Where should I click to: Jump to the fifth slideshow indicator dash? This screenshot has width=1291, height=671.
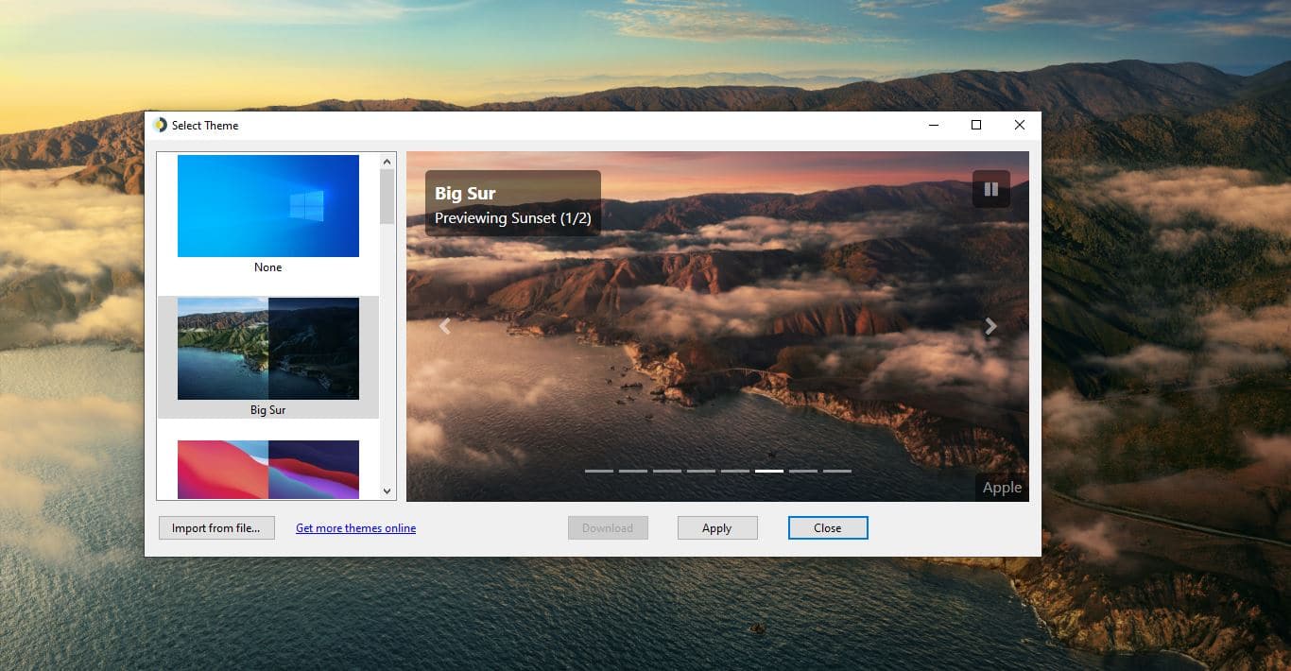tap(735, 471)
